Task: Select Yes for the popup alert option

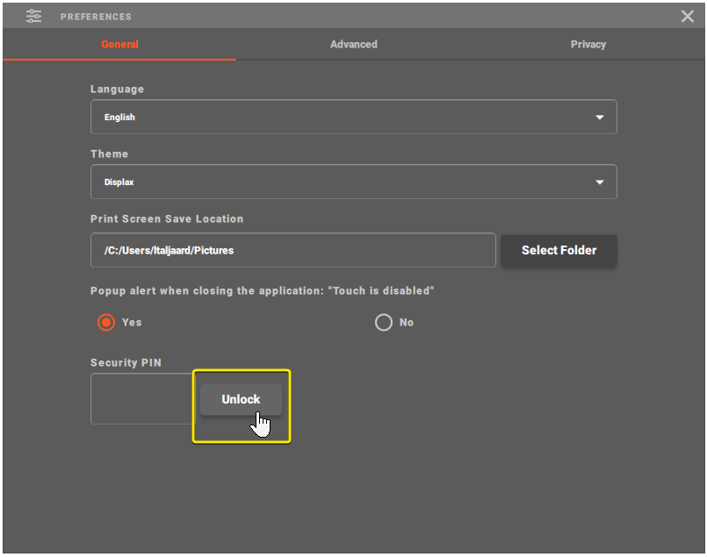Action: [106, 323]
